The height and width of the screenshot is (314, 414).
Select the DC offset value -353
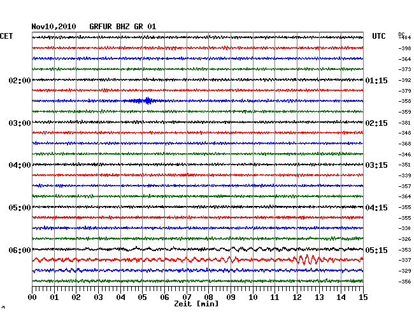click(404, 250)
